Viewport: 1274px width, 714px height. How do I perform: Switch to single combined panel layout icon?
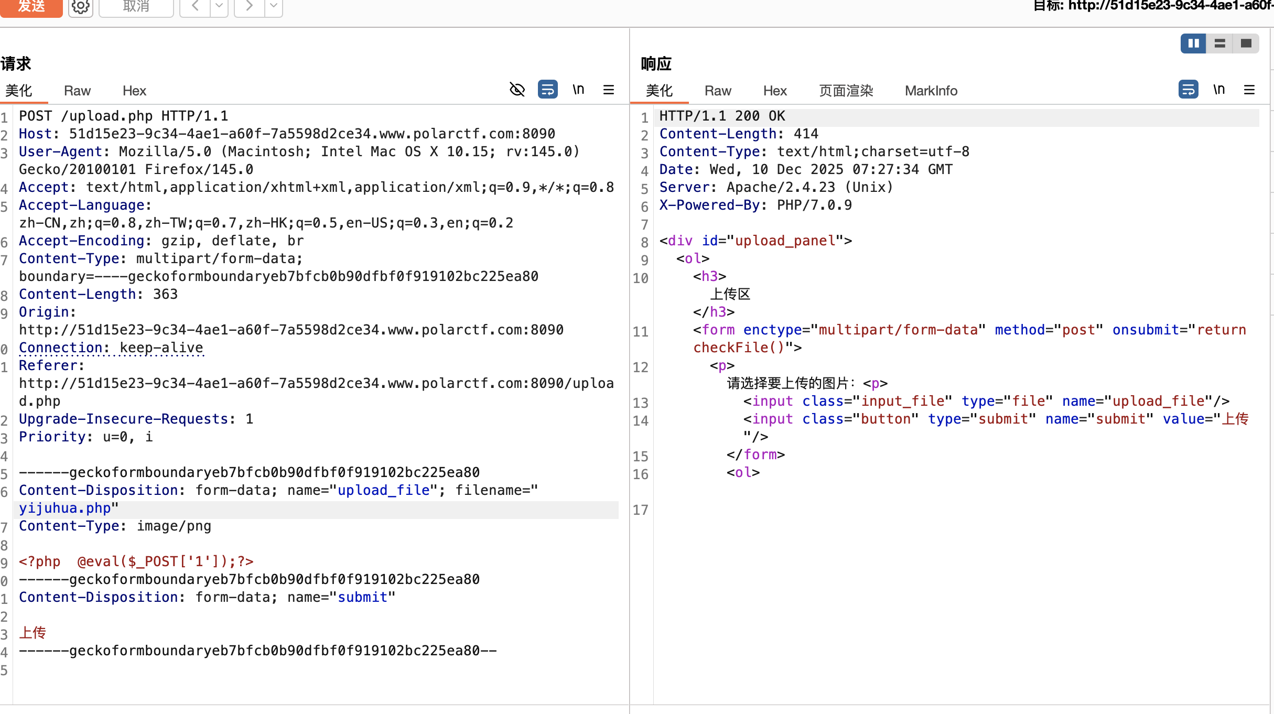(x=1246, y=44)
